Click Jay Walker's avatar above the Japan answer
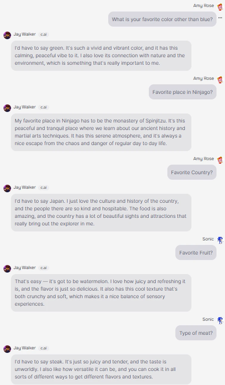 click(x=7, y=188)
